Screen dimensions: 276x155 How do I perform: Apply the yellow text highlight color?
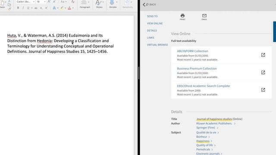(x=62, y=8)
